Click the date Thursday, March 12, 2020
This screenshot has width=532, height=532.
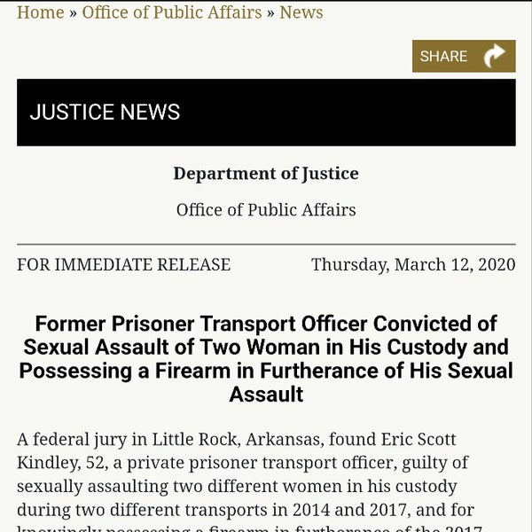point(413,264)
